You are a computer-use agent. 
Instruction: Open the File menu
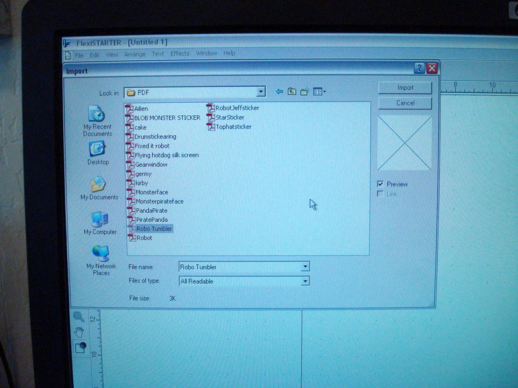[x=79, y=55]
